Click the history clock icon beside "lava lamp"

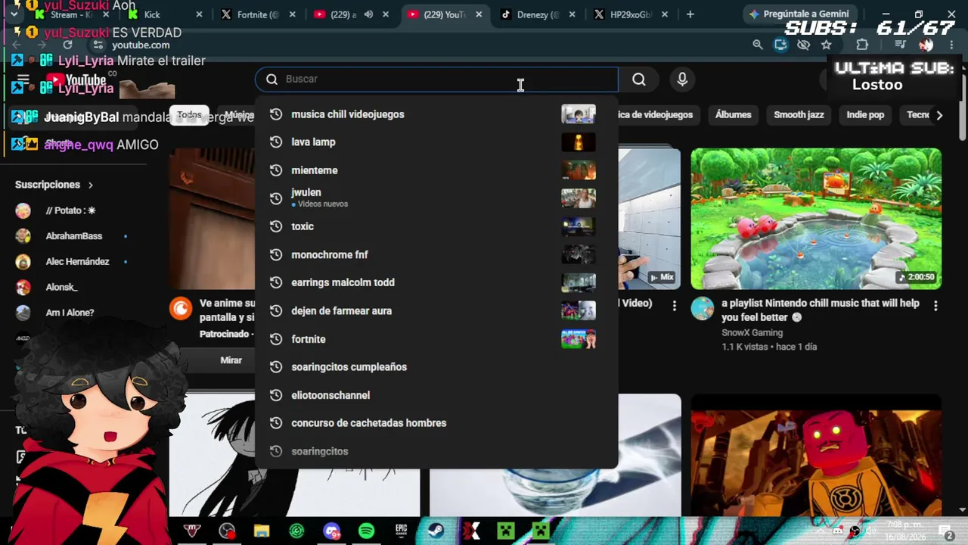coord(276,142)
